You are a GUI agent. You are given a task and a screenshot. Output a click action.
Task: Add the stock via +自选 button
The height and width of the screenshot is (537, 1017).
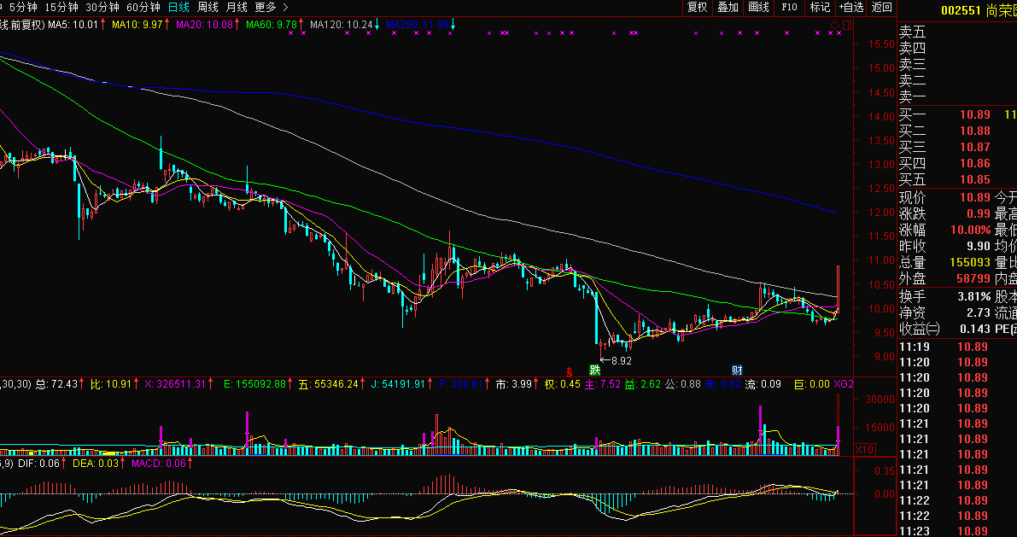(x=851, y=7)
